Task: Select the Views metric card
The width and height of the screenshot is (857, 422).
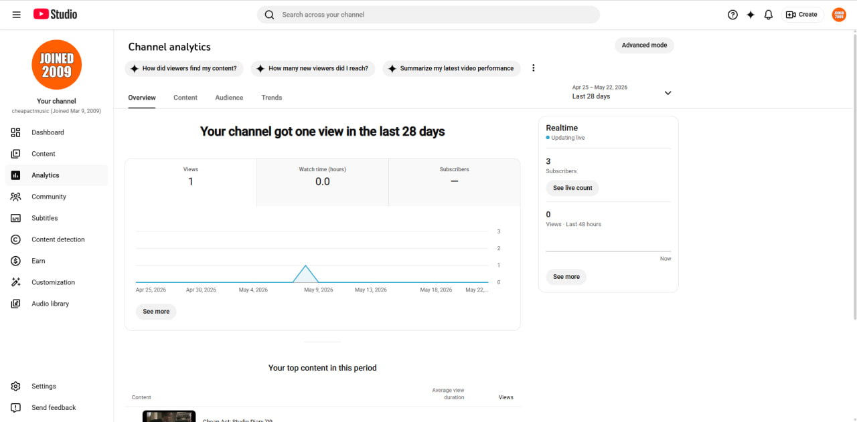Action: [x=191, y=182]
